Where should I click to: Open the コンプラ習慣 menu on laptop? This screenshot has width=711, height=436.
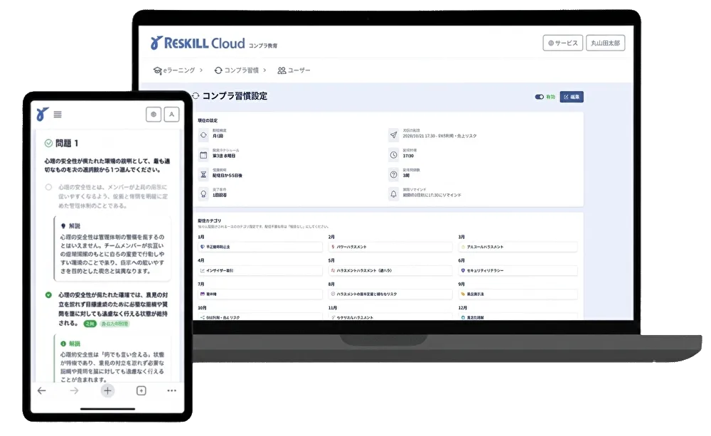[x=240, y=70]
